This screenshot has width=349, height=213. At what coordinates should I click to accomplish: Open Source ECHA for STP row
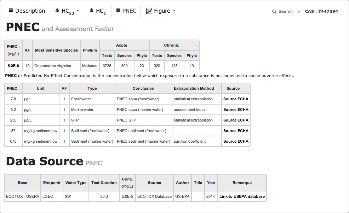coord(236,120)
